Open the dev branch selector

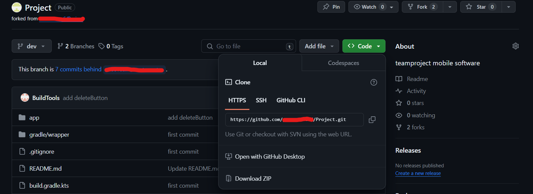point(32,46)
